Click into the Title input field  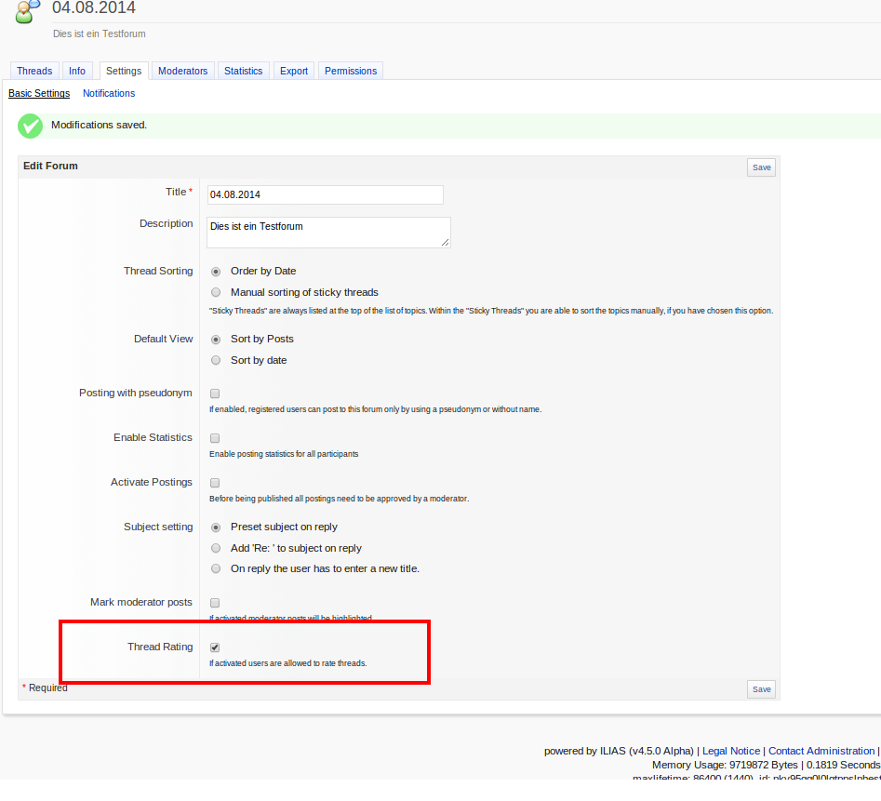[x=325, y=194]
